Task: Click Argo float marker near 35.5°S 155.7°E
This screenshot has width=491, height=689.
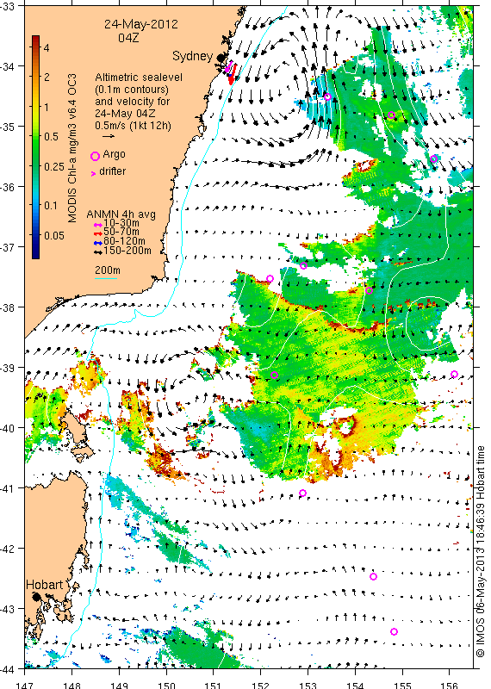Action: click(x=434, y=158)
